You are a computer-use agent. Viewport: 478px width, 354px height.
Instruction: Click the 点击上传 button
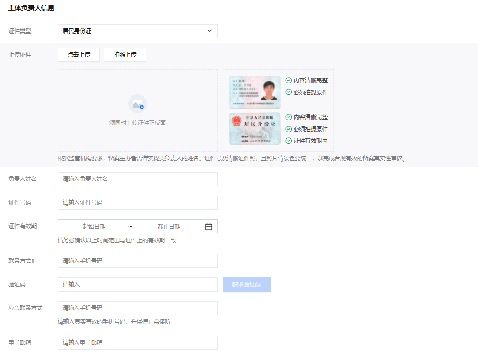click(79, 55)
